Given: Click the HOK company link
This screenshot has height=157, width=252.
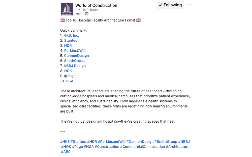Looking at the screenshot, I should 68,71.
